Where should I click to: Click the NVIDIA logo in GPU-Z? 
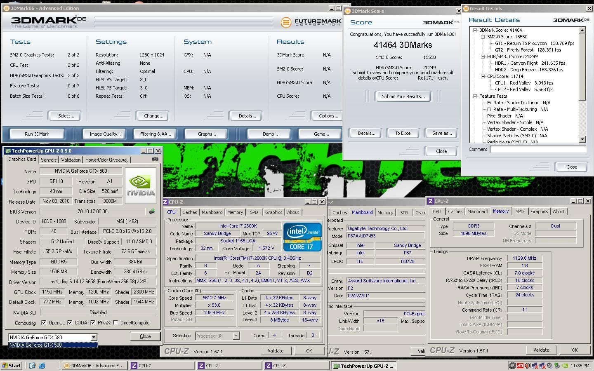[x=141, y=185]
